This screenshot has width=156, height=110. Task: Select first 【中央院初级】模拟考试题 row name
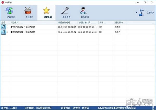(23, 27)
